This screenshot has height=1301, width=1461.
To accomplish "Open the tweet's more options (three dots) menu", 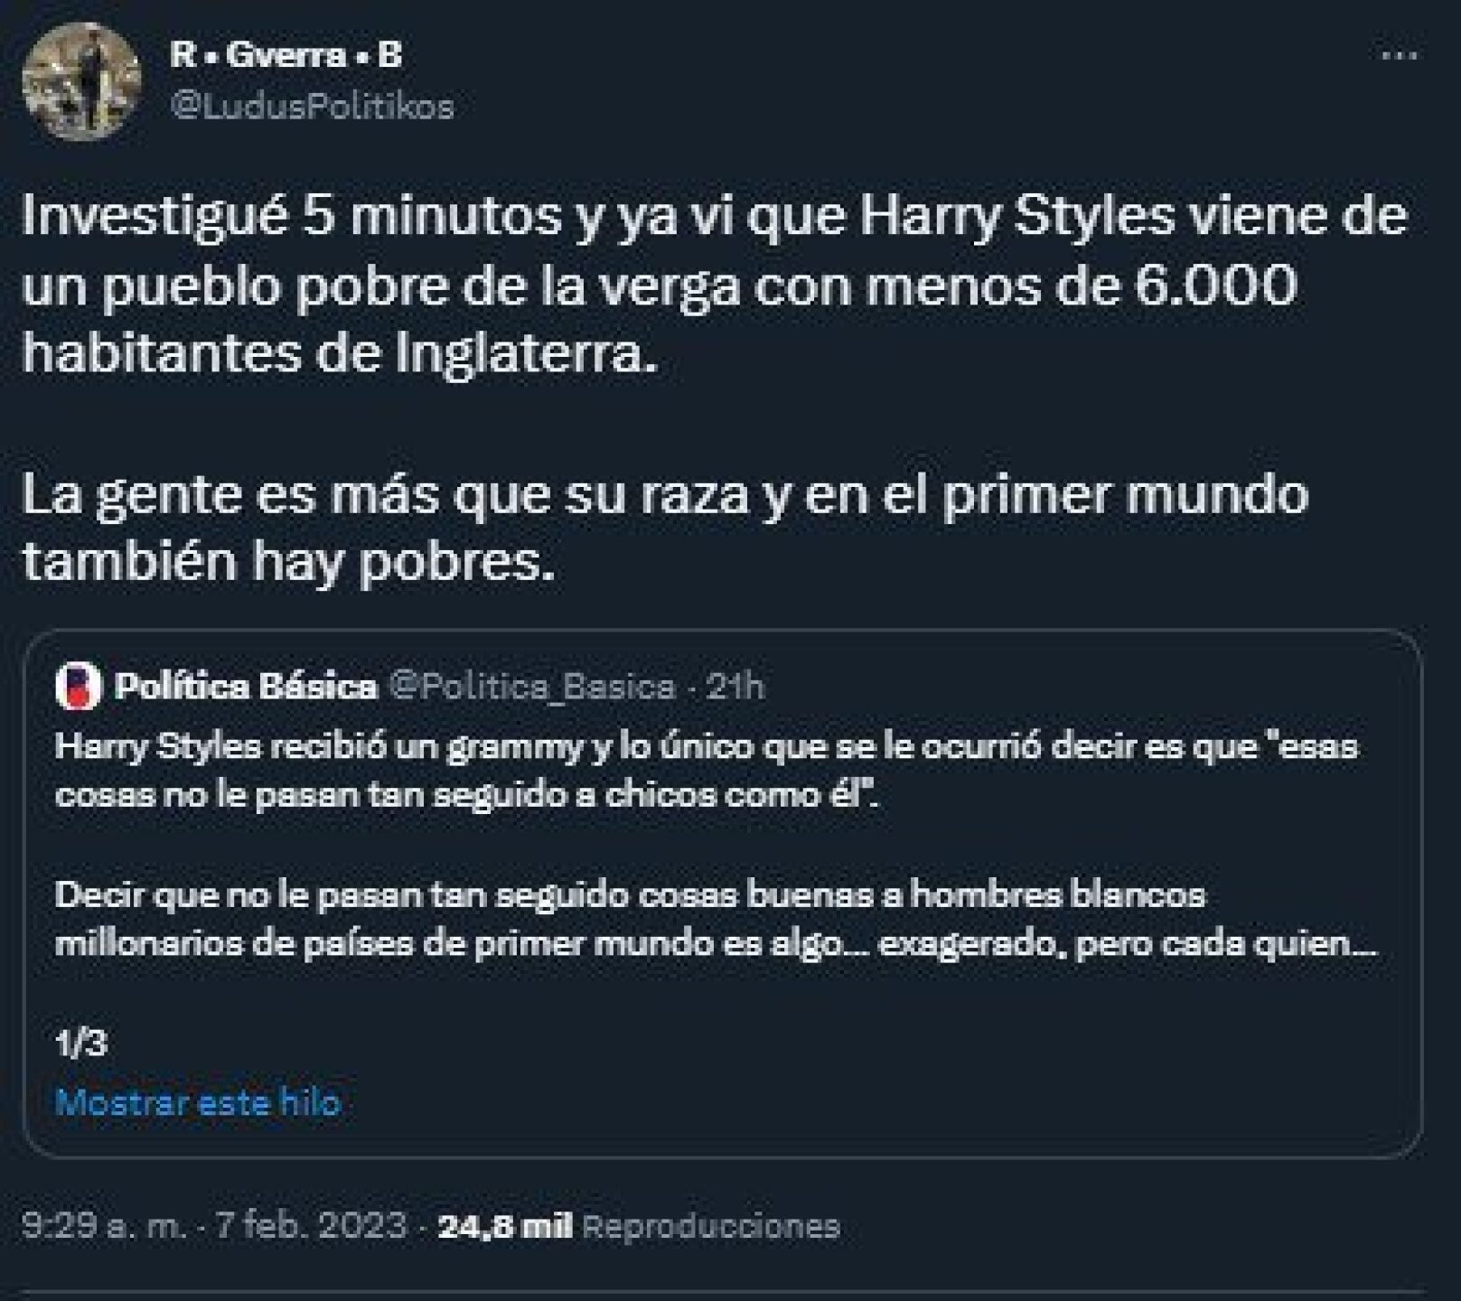I will 1400,56.
